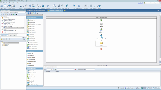The width and height of the screenshot is (161, 90).
Task: Open the Toad World link
Action: pyautogui.click(x=140, y=3)
